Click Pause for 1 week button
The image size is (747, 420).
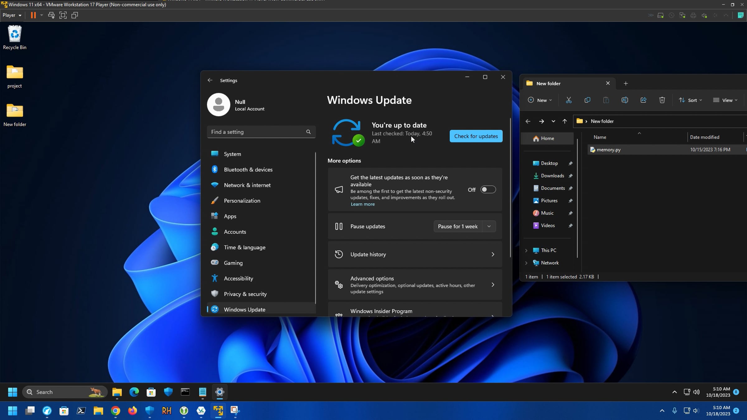(x=458, y=226)
